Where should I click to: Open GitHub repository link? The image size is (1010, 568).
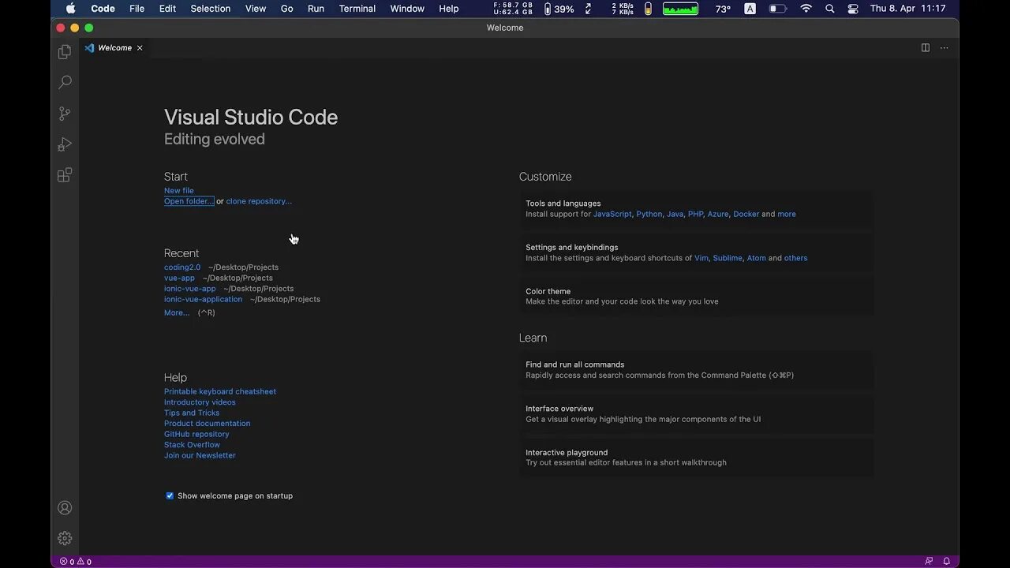(196, 434)
